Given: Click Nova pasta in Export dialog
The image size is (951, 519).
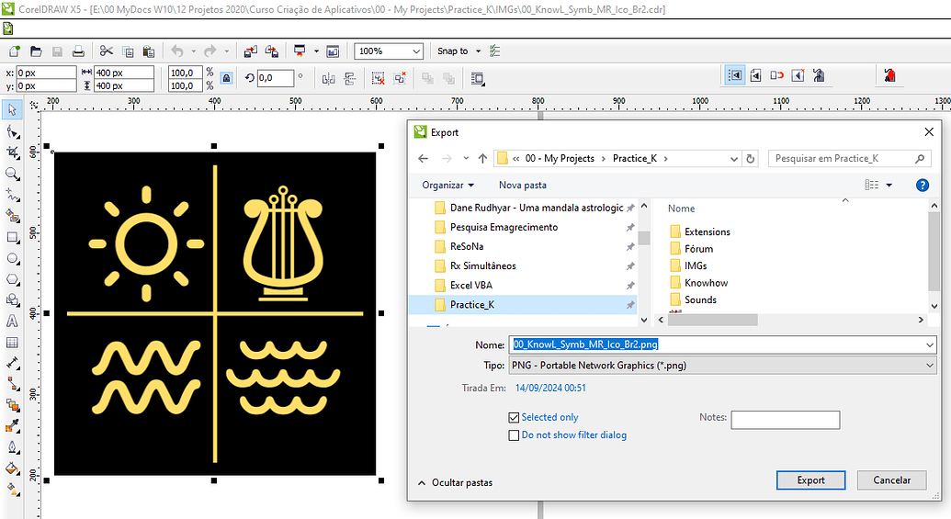Looking at the screenshot, I should coord(522,185).
